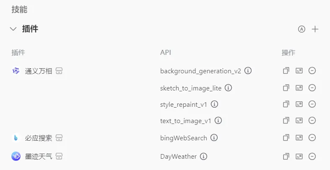Viewport: 330px width, 170px height.
Task: Click the 通义万相 plugin logo
Action: point(16,71)
